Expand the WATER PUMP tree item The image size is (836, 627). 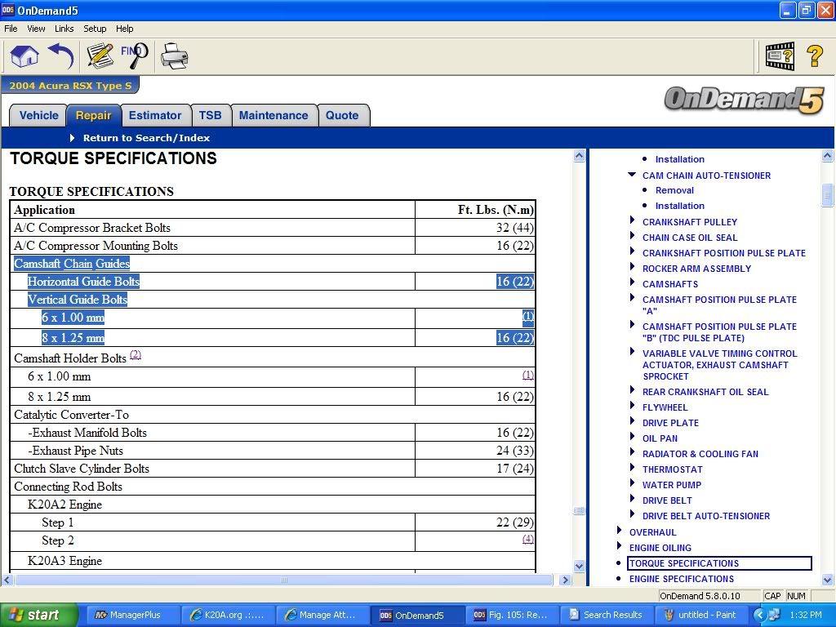click(x=632, y=484)
